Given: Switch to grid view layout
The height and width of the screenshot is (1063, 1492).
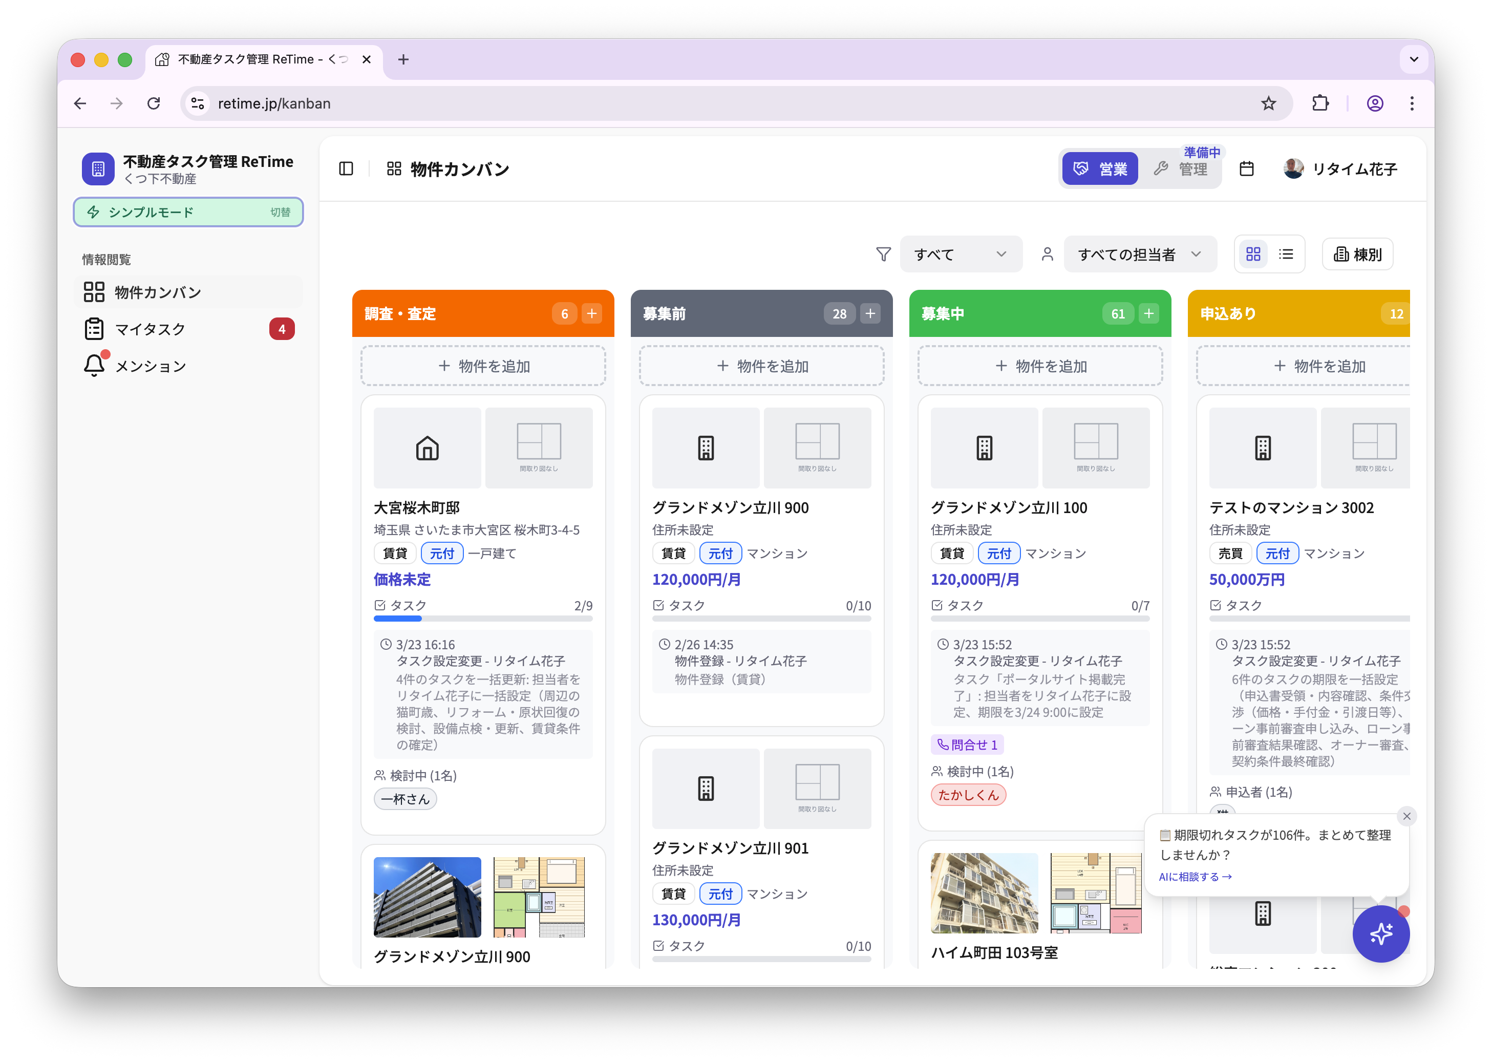Looking at the screenshot, I should (x=1252, y=254).
